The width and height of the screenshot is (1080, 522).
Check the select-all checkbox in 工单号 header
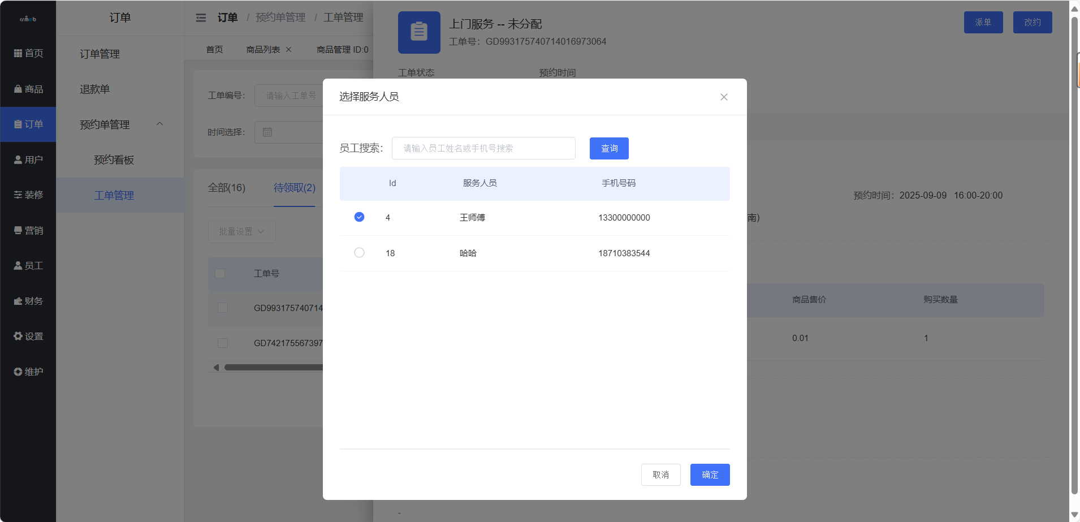tap(220, 273)
